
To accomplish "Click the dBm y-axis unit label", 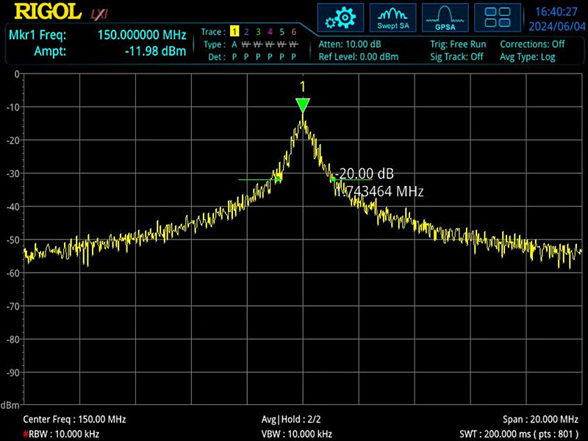I will tap(10, 406).
